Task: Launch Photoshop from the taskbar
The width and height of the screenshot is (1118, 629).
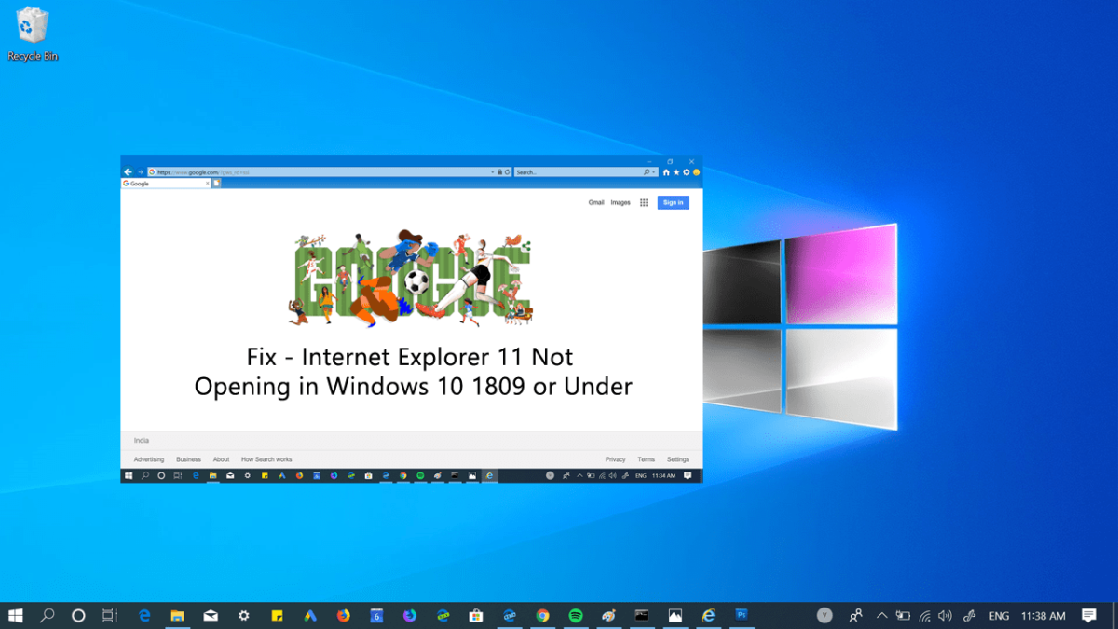Action: 741,615
